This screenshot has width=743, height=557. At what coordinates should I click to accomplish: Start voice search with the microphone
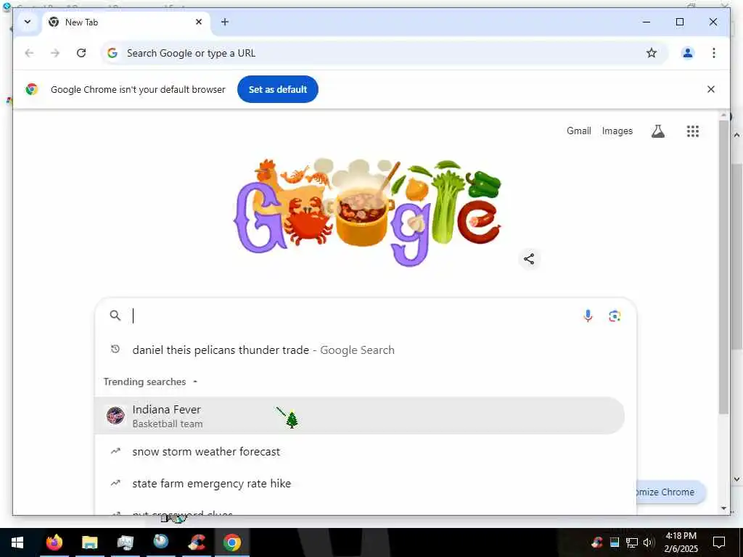click(588, 316)
